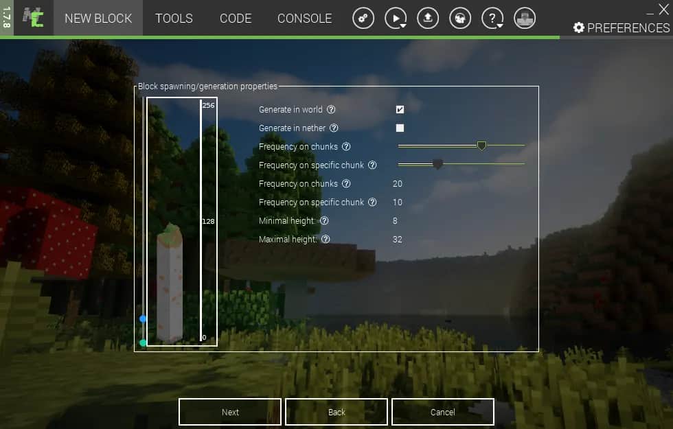Open the TOOLS menu
Viewport: 673px width, 429px height.
(174, 19)
